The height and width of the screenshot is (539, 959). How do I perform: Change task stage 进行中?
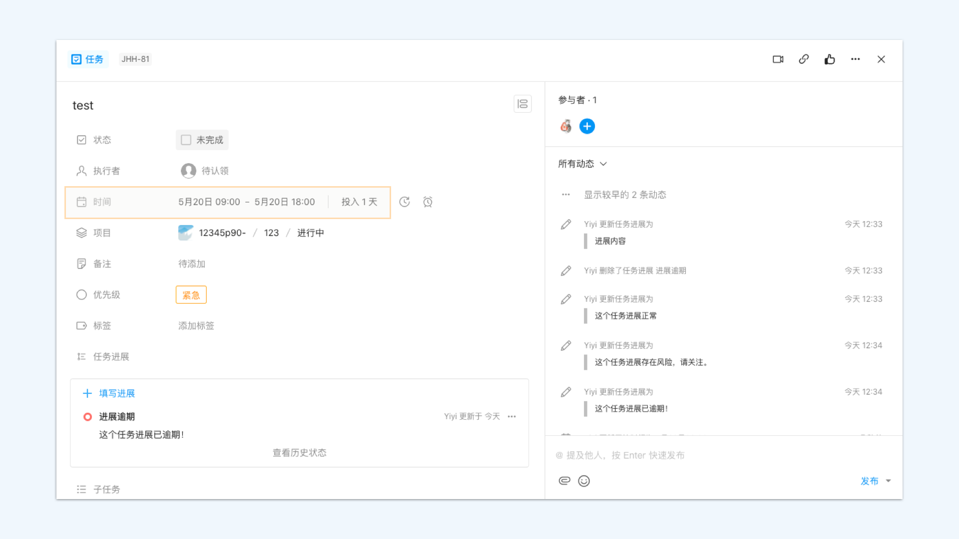pyautogui.click(x=311, y=233)
